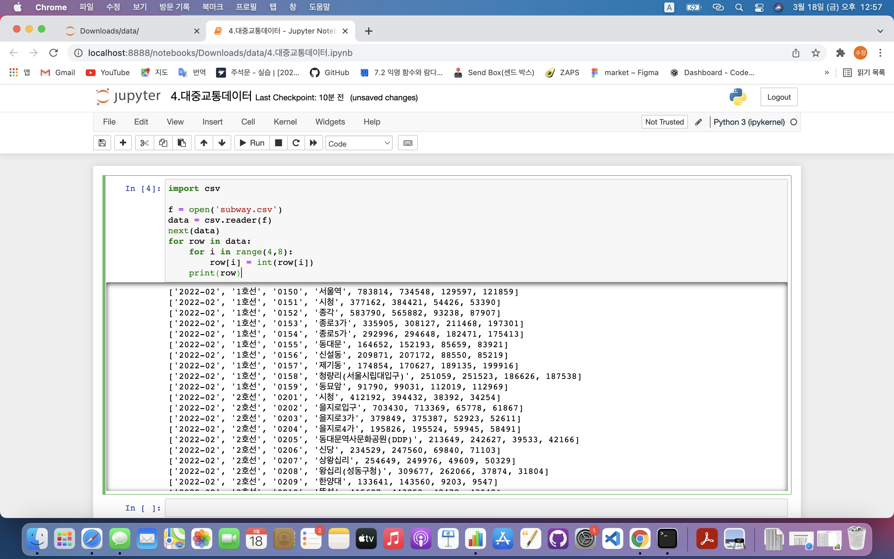Save notebook with the floppy disk icon

click(x=102, y=143)
